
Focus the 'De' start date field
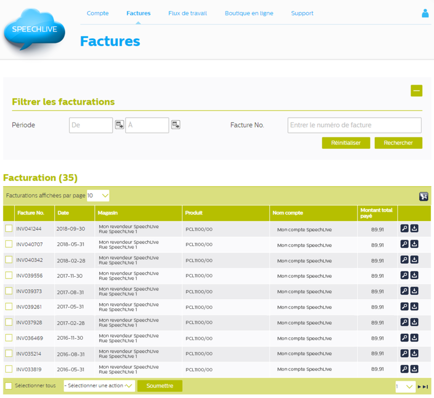tap(91, 125)
